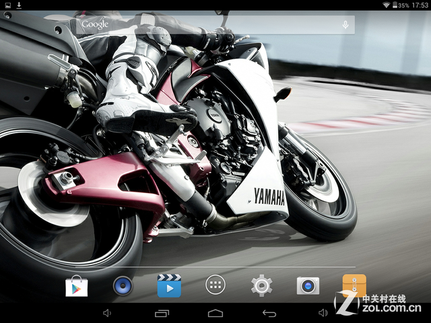
Task: Tap the battery 35% indicator
Action: (401, 5)
